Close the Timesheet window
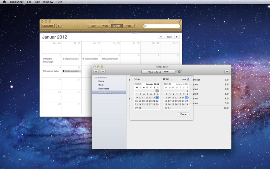The height and width of the screenshot is (169, 270). coord(94,67)
